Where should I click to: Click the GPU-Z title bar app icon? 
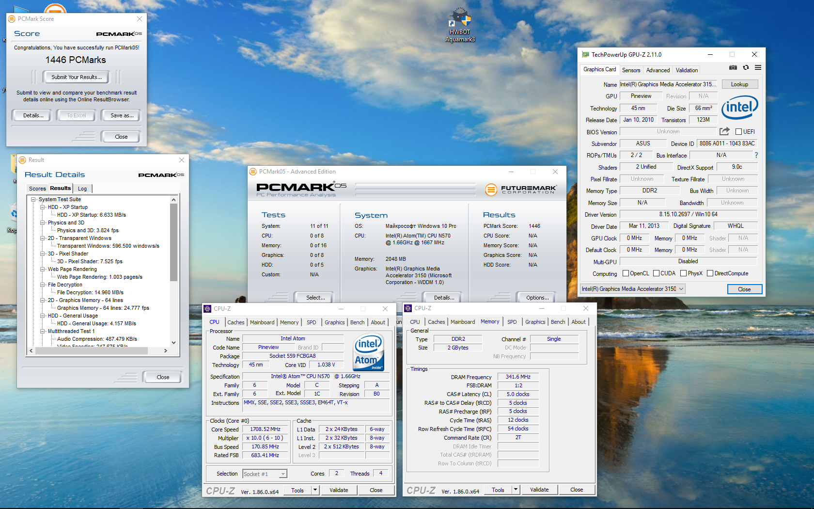[x=585, y=55]
